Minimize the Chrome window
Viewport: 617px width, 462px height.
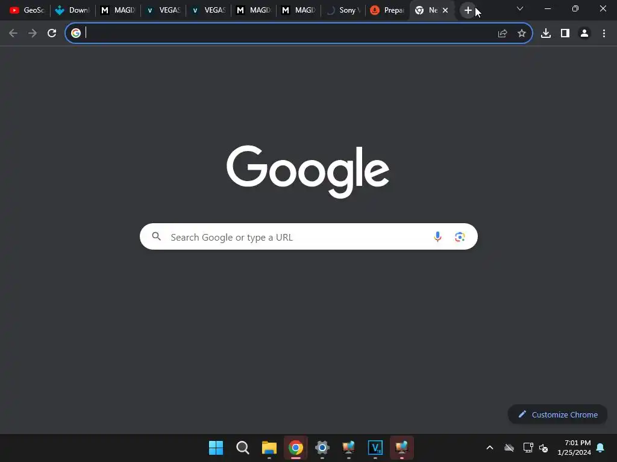coord(547,8)
